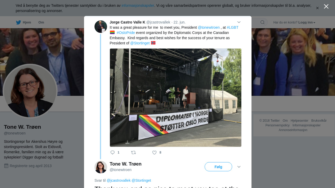Click the Twitter bird Hjem icon
This screenshot has width=335, height=188.
(x=19, y=22)
